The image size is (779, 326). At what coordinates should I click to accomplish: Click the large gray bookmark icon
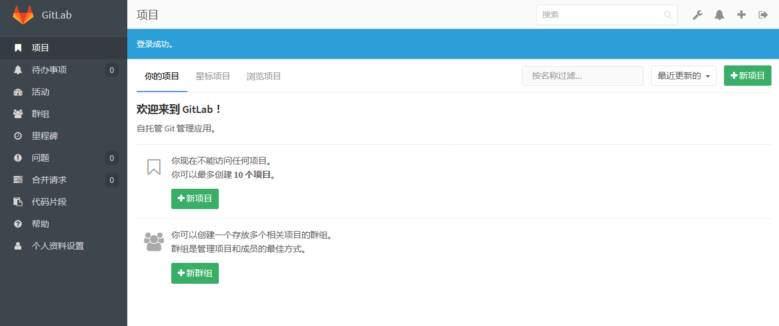pyautogui.click(x=154, y=167)
